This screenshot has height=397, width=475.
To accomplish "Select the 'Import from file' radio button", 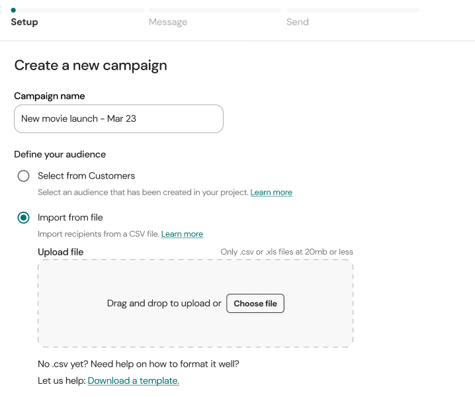I will tap(24, 218).
